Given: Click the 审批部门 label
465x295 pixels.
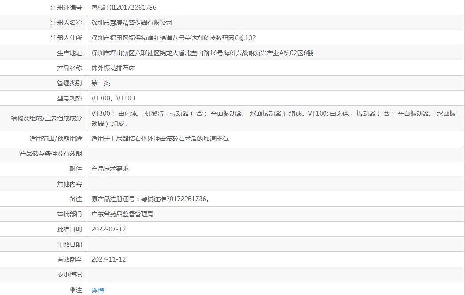Looking at the screenshot, I should (69, 214).
